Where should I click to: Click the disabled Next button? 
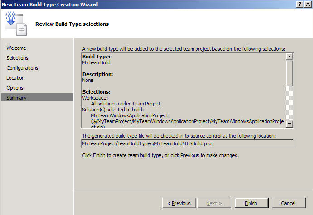coord(214,203)
